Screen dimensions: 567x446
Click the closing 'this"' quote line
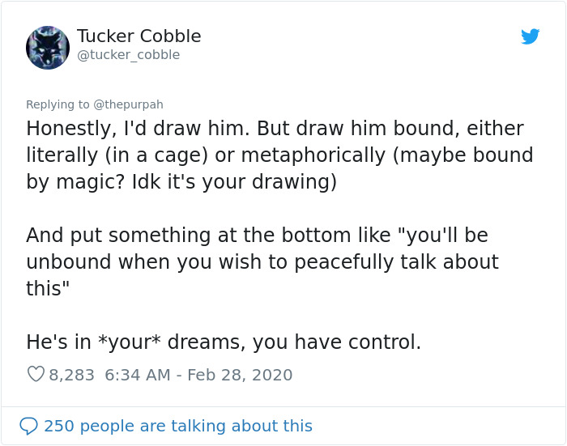click(x=47, y=288)
